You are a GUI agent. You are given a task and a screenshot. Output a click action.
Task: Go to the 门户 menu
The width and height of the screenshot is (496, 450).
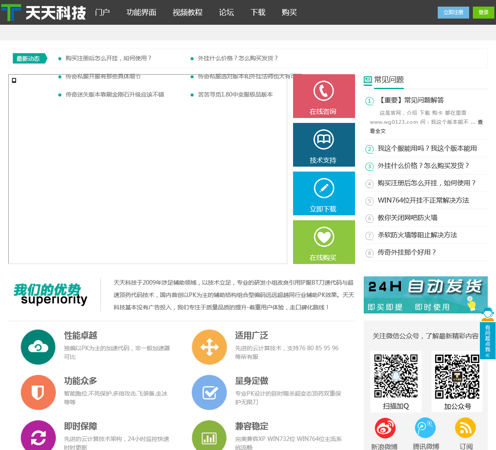coord(103,12)
